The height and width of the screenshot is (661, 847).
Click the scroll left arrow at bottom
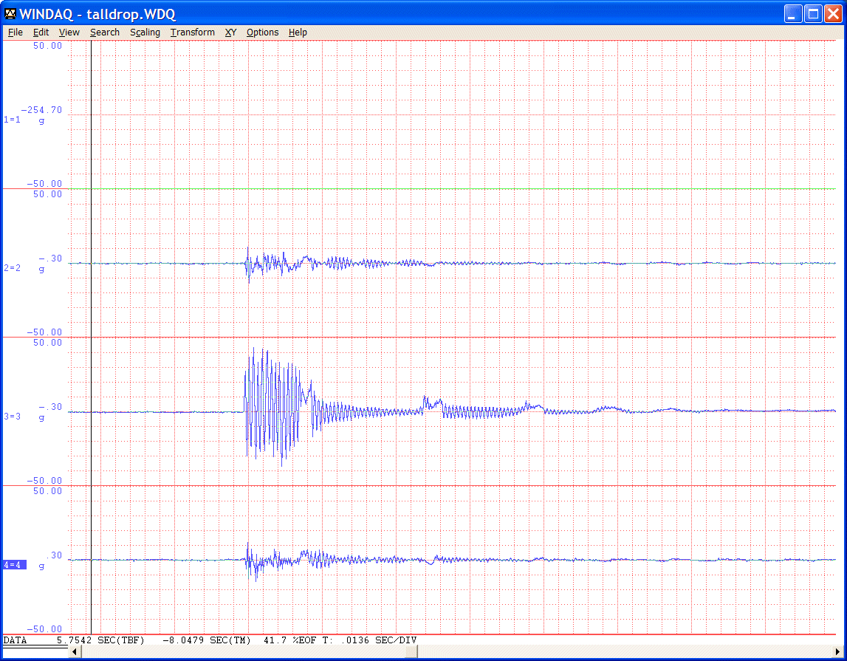(x=75, y=651)
